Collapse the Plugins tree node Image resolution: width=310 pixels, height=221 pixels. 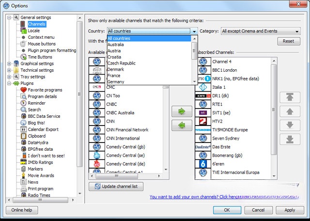coord(9,83)
